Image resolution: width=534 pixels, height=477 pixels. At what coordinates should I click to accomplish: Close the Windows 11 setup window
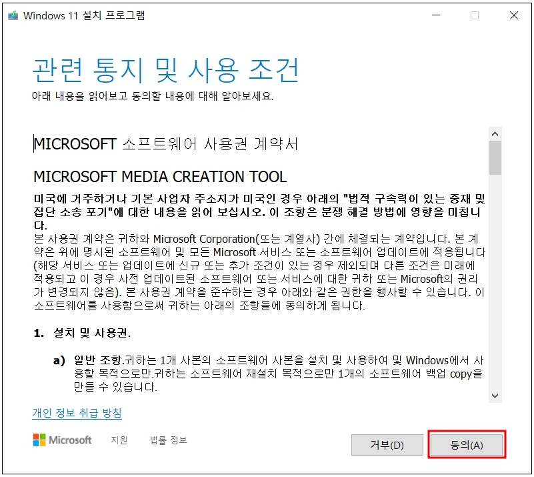(x=514, y=15)
